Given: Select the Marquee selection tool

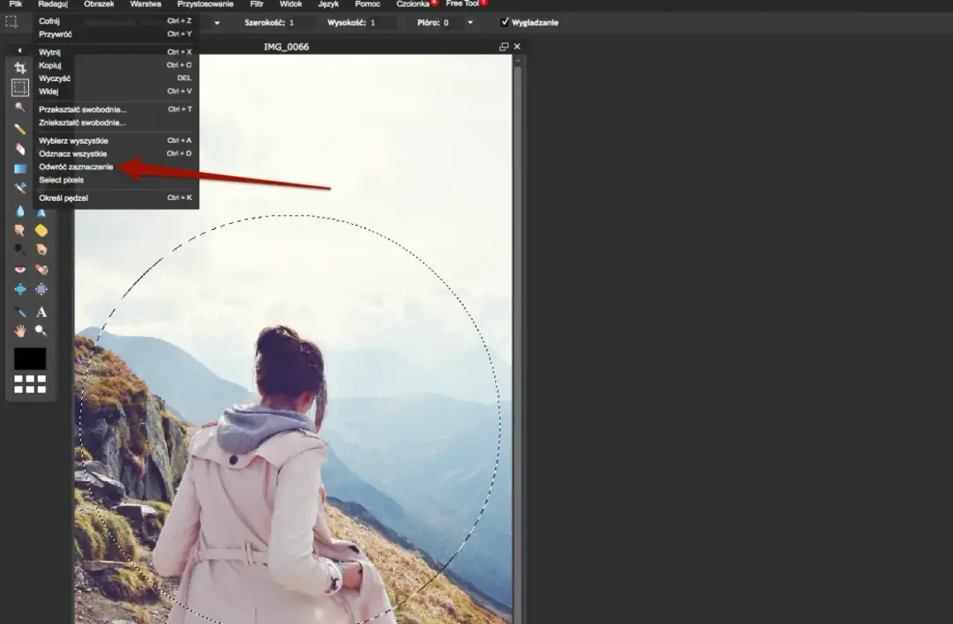Looking at the screenshot, I should pos(20,87).
